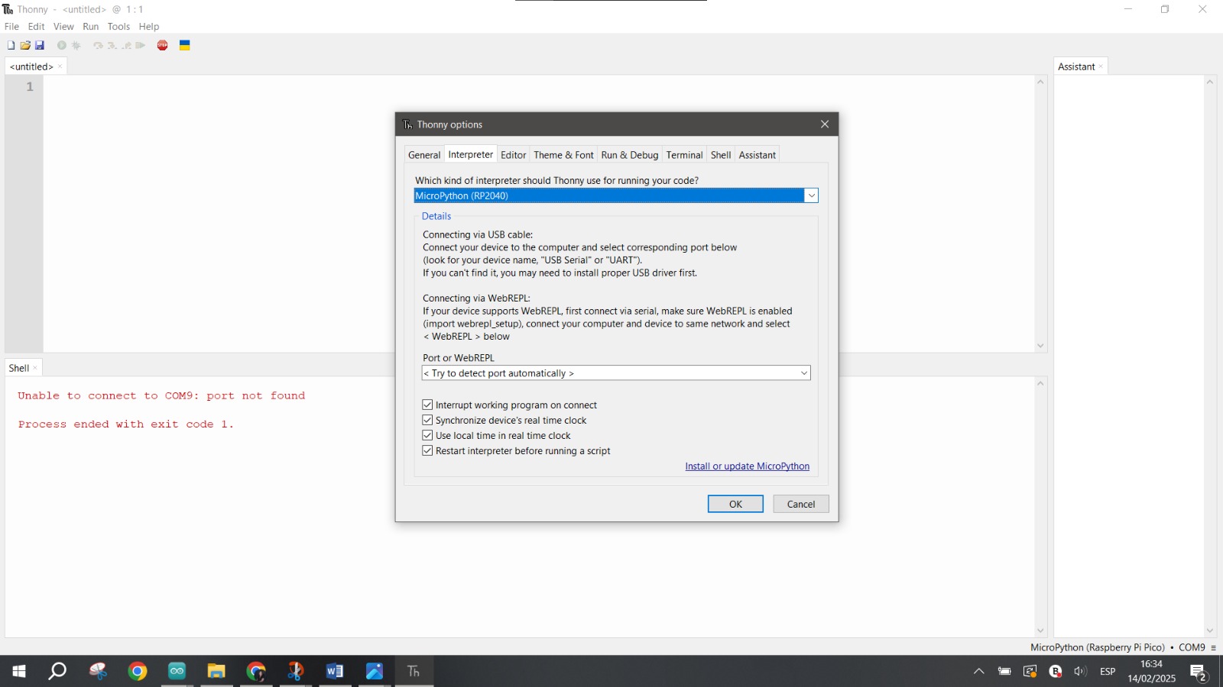The width and height of the screenshot is (1223, 687).
Task: Open the Photos app from the taskbar
Action: coord(375,671)
